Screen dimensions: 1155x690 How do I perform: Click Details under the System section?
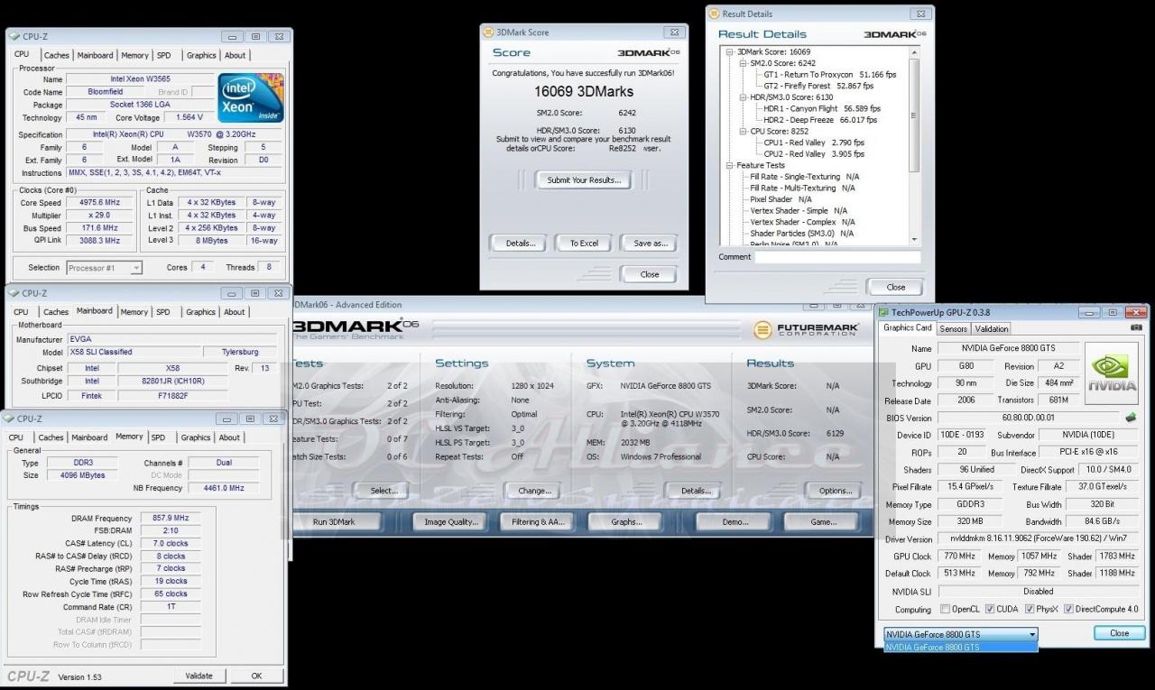695,491
